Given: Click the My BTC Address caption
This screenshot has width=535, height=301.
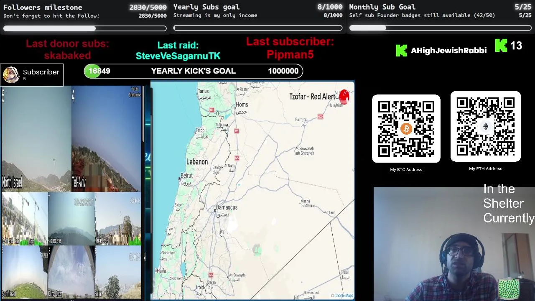Looking at the screenshot, I should 406,170.
